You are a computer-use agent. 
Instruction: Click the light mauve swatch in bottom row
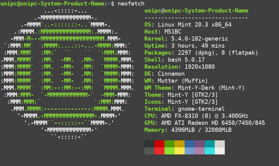(200, 151)
